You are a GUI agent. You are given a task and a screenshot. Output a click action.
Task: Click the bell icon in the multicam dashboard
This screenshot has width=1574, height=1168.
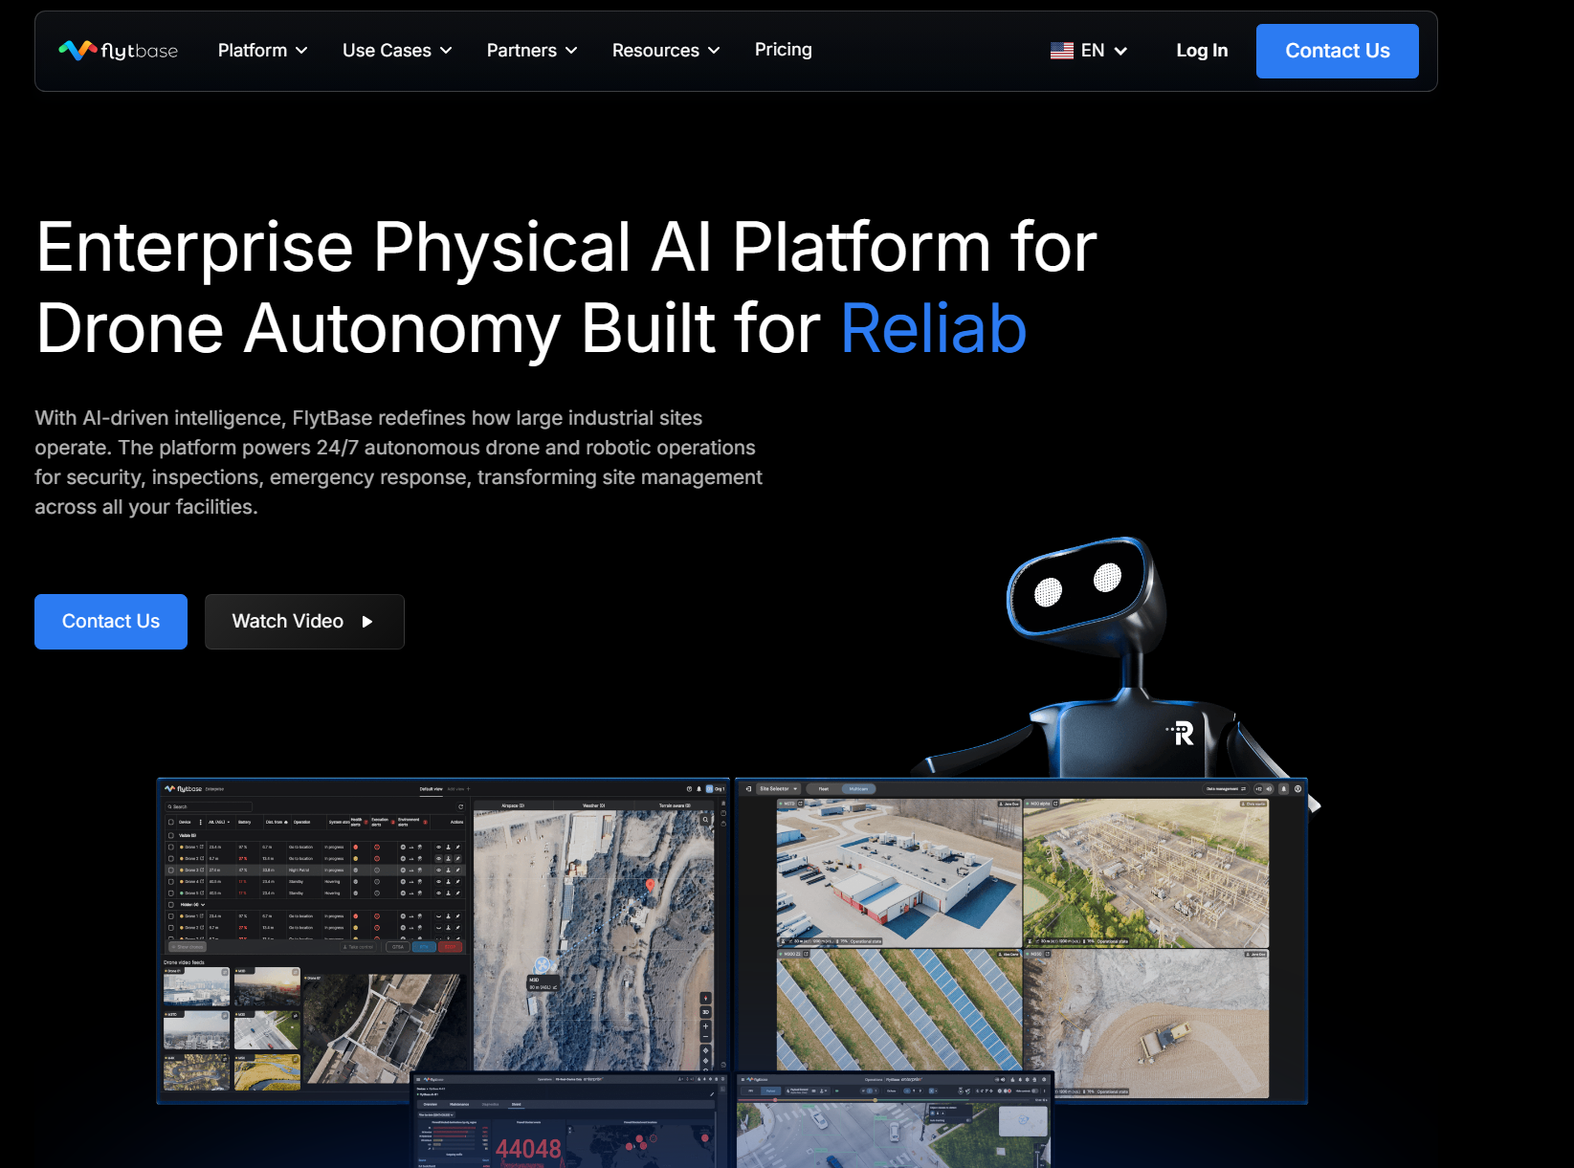point(1283,789)
